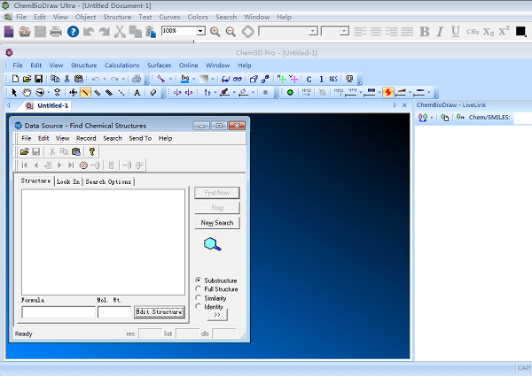Expand the Chem3D redo dropdown arrow

(x=123, y=80)
